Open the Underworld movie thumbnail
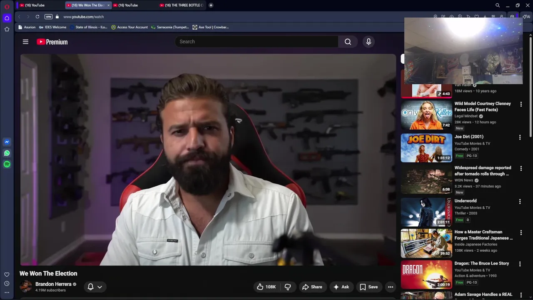 (426, 212)
